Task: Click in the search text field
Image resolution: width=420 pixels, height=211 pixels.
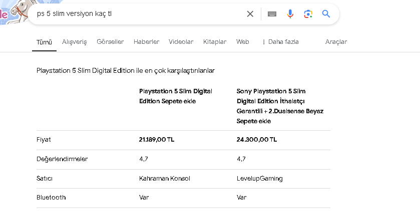Action: [135, 14]
